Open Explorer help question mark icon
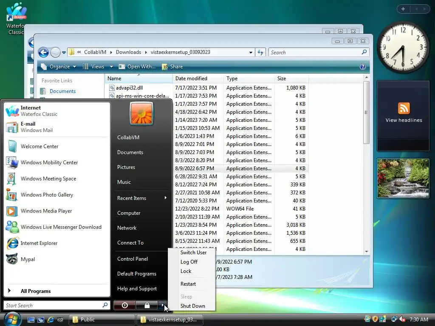This screenshot has height=326, width=435. tap(362, 67)
